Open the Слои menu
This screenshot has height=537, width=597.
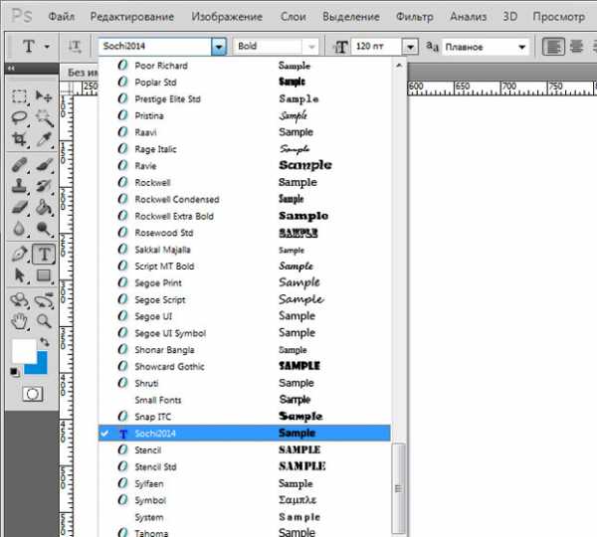293,17
